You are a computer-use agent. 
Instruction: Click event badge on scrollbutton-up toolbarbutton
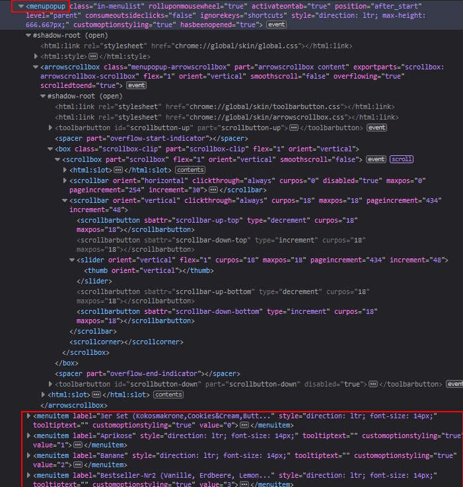coord(376,128)
